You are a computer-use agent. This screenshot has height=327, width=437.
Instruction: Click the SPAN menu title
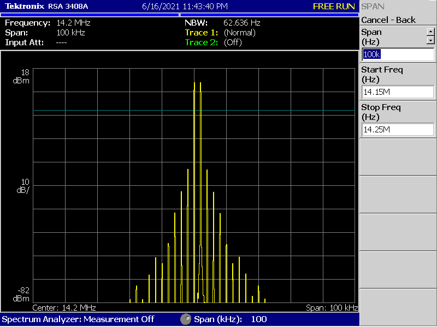tap(373, 7)
